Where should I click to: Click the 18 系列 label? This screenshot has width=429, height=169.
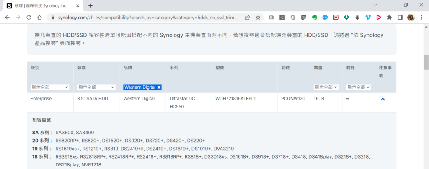tap(42, 157)
